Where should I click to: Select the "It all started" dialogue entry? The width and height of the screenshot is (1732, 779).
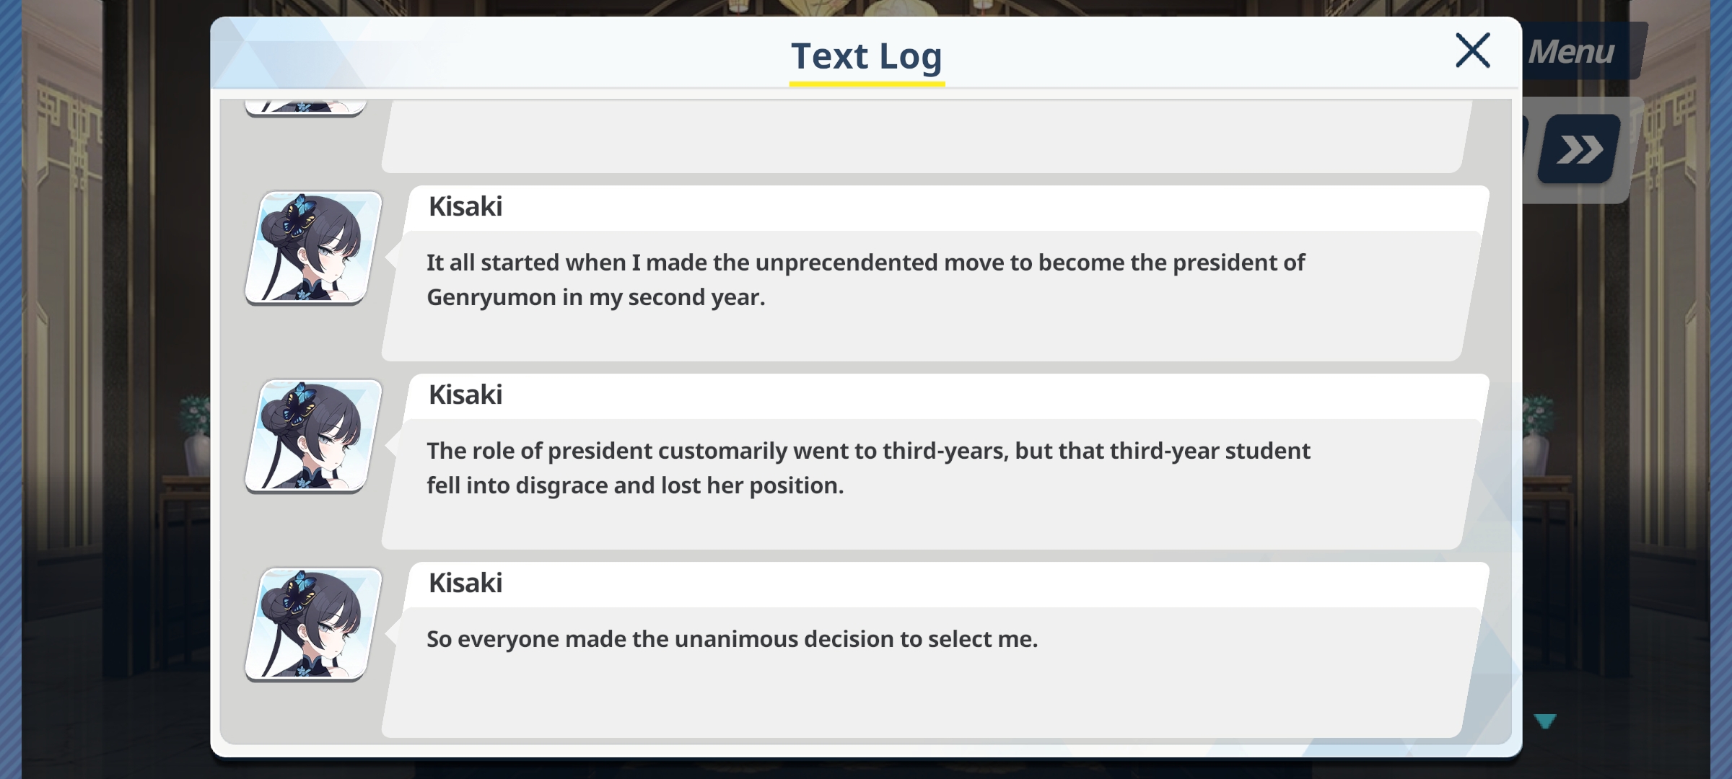click(935, 273)
